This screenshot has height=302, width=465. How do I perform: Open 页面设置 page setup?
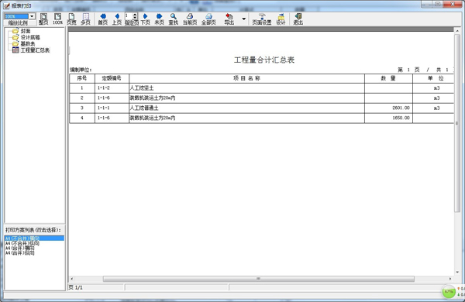point(262,19)
